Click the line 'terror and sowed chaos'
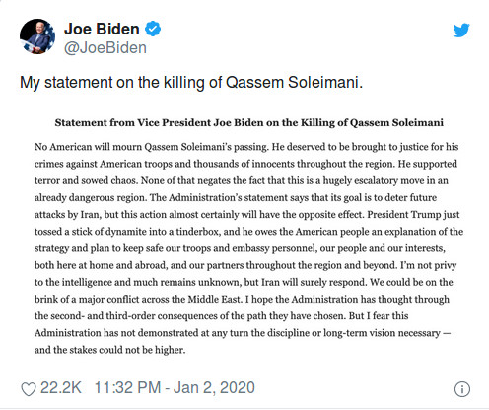Screen dimensions: 489x410 (x=242, y=180)
